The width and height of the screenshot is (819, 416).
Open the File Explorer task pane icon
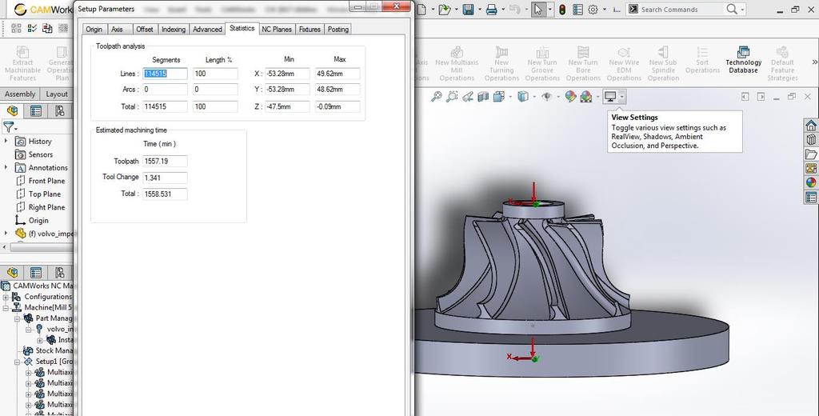point(811,154)
